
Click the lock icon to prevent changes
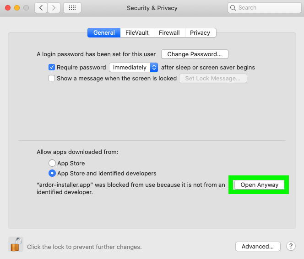[x=16, y=245]
